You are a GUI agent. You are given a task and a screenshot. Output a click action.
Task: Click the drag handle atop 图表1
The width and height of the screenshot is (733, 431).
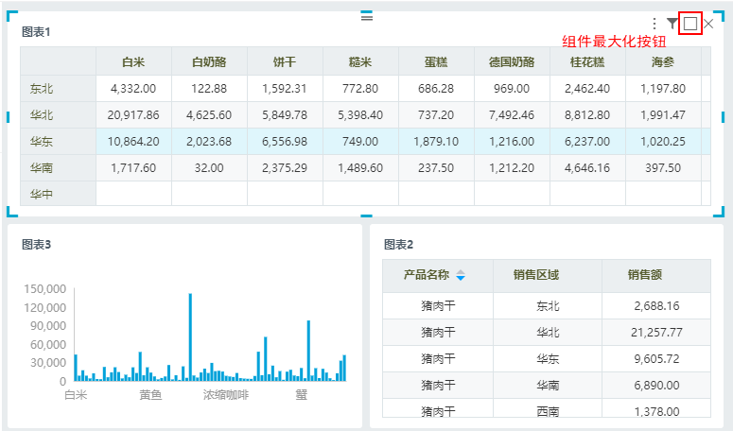coord(367,17)
